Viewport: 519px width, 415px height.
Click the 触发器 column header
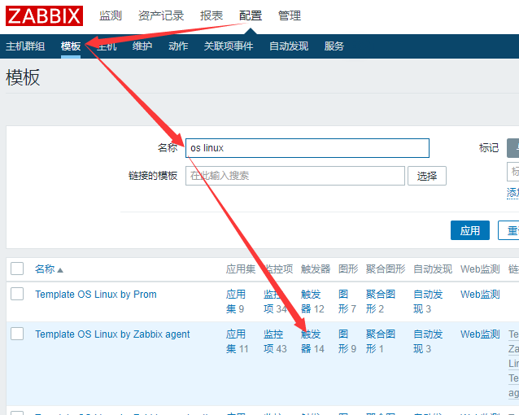[x=316, y=269]
